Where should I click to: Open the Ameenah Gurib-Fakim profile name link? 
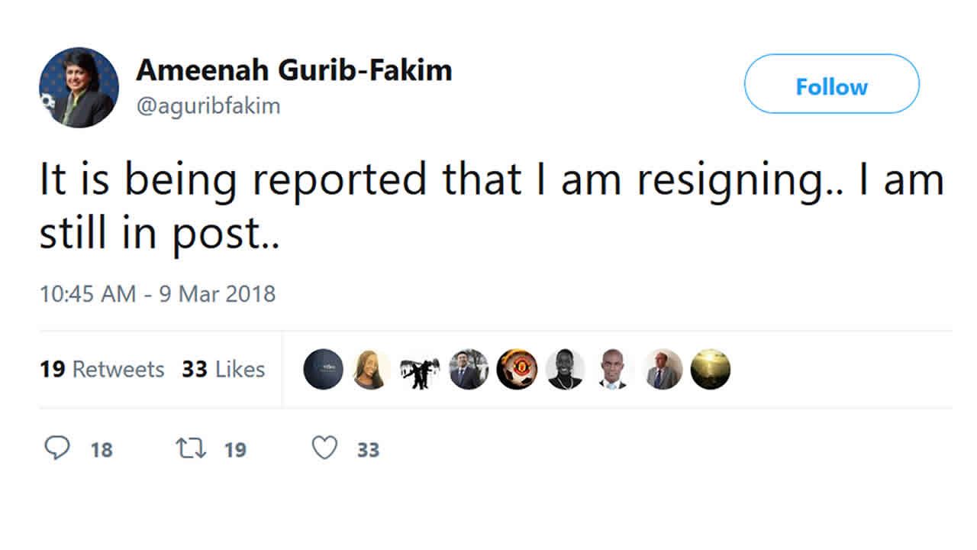(294, 70)
